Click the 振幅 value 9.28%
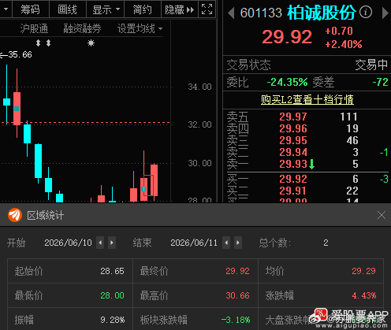Viewport: 391px width, 330px height. [x=112, y=320]
